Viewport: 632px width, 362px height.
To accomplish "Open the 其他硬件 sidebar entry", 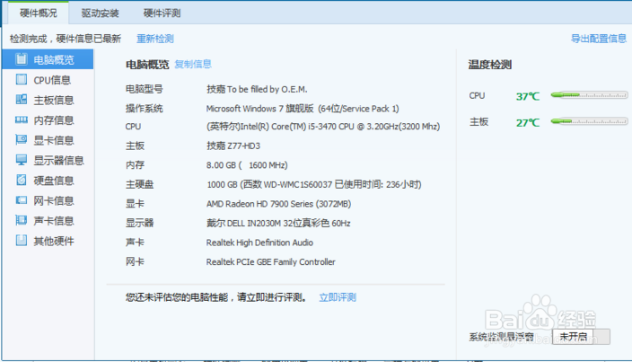I will 48,241.
